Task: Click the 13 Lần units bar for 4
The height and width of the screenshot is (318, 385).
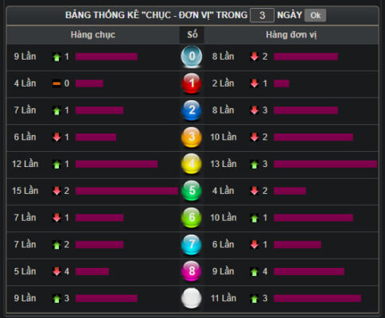Action: point(325,164)
